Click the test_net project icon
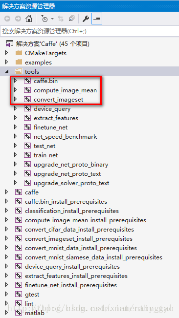The image size is (179, 318). (x=27, y=146)
